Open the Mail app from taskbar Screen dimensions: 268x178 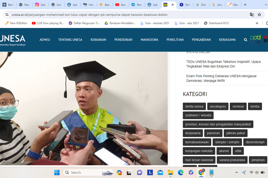[160, 173]
